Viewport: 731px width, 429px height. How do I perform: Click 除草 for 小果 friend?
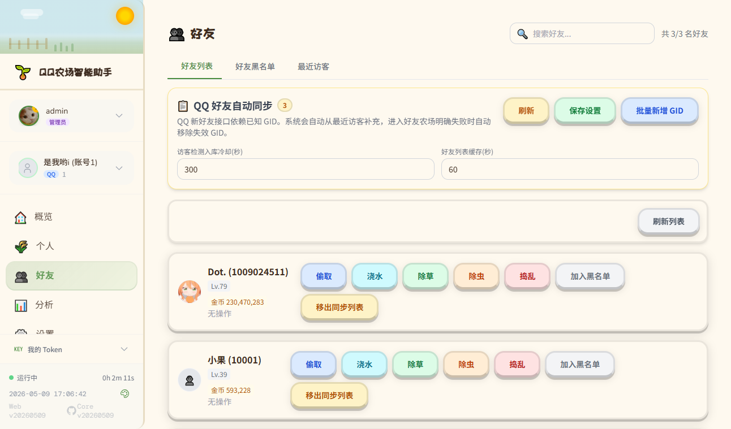coord(415,365)
